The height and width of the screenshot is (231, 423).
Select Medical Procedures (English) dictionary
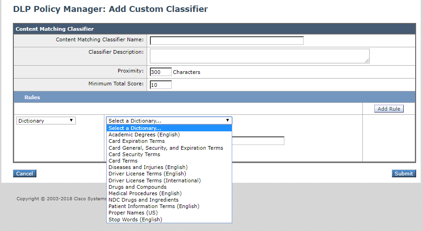pyautogui.click(x=169, y=193)
